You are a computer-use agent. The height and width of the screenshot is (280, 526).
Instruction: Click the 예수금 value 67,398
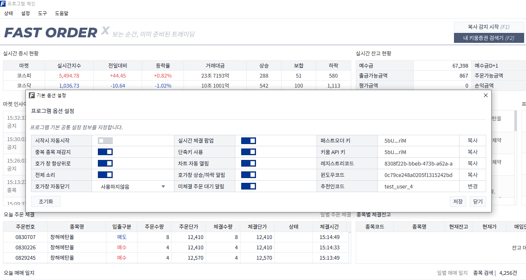460,66
